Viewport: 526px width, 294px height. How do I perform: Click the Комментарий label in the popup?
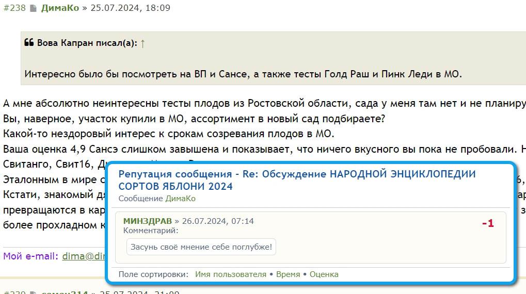pos(150,230)
